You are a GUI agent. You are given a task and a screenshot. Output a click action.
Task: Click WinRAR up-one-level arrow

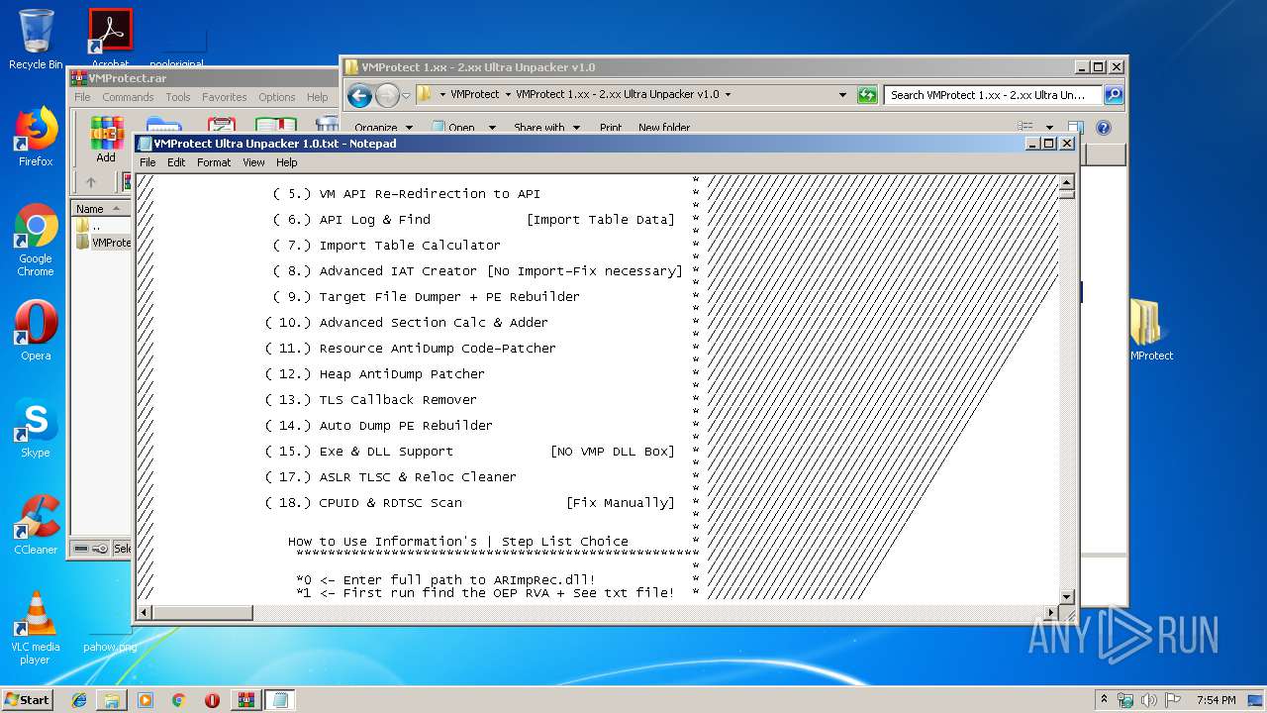[x=91, y=182]
